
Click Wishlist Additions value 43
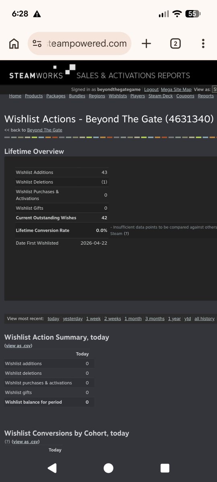click(x=104, y=172)
